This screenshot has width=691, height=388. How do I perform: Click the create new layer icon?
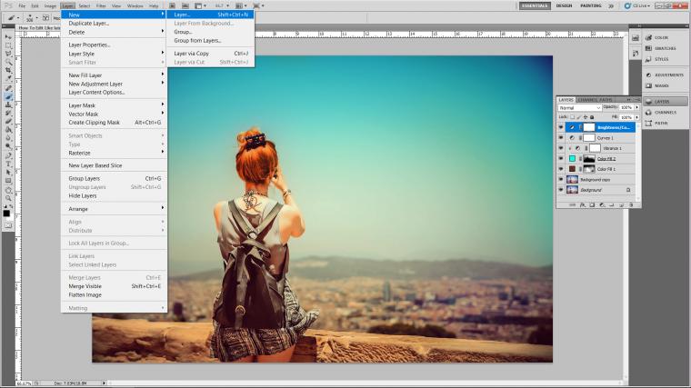pos(621,204)
